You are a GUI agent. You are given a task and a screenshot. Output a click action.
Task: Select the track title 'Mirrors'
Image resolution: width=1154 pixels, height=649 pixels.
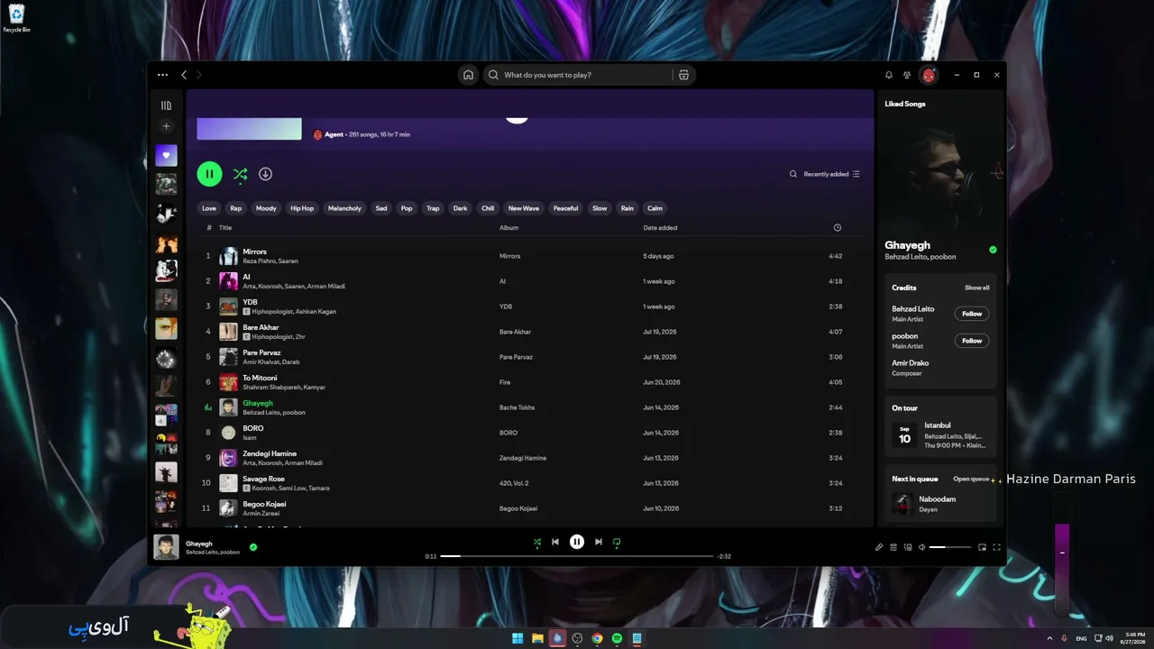click(x=255, y=251)
